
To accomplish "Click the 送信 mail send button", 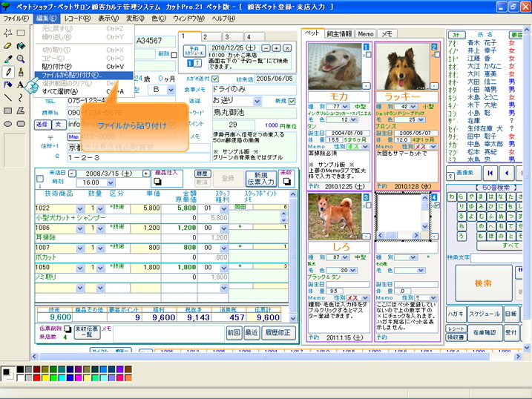I will coord(42,125).
